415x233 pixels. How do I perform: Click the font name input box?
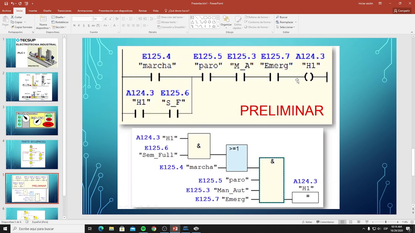point(82,19)
